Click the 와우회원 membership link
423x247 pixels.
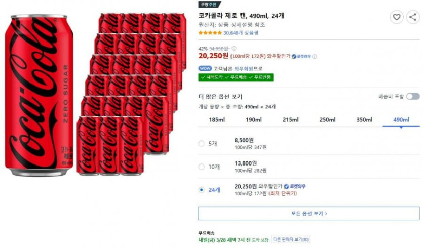tap(243, 68)
